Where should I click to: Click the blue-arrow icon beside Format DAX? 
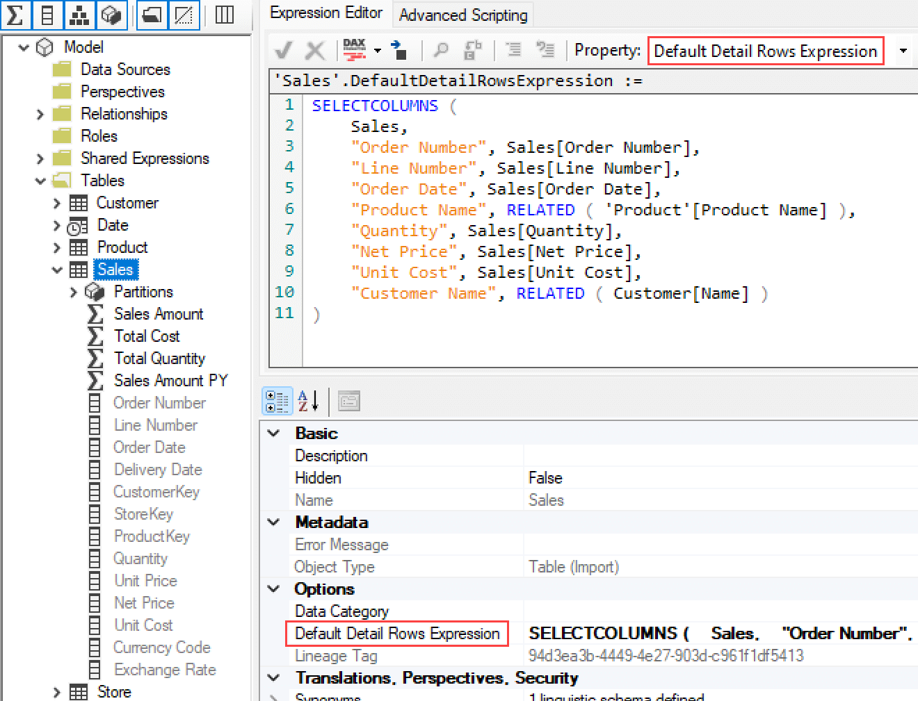tap(399, 50)
